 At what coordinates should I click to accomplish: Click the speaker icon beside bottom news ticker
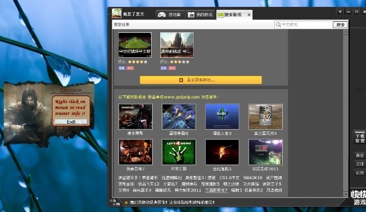(x=126, y=202)
